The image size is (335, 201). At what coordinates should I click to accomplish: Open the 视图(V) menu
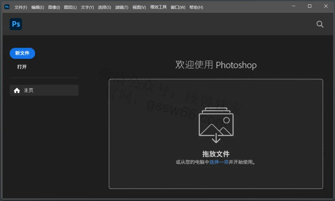point(139,7)
